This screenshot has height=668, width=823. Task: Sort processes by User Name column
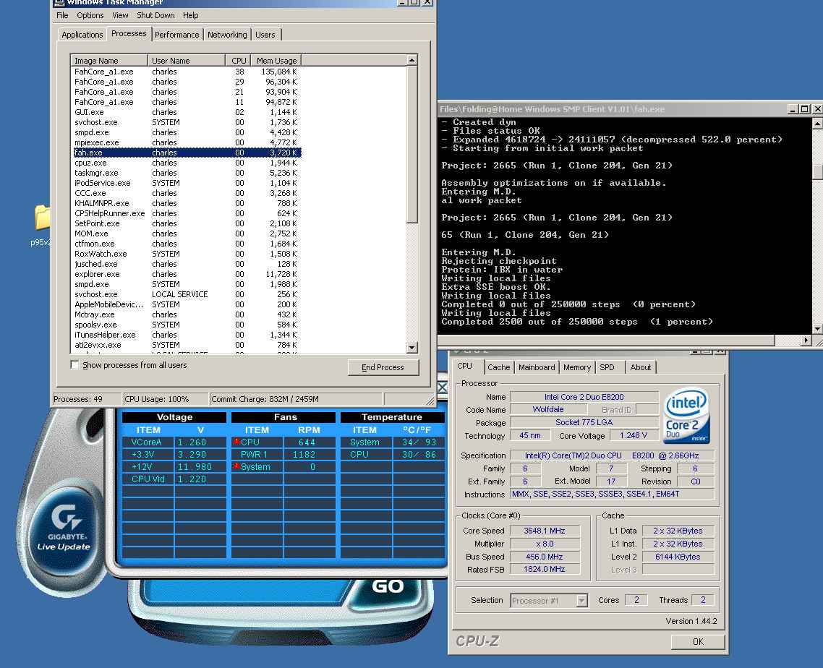click(187, 60)
